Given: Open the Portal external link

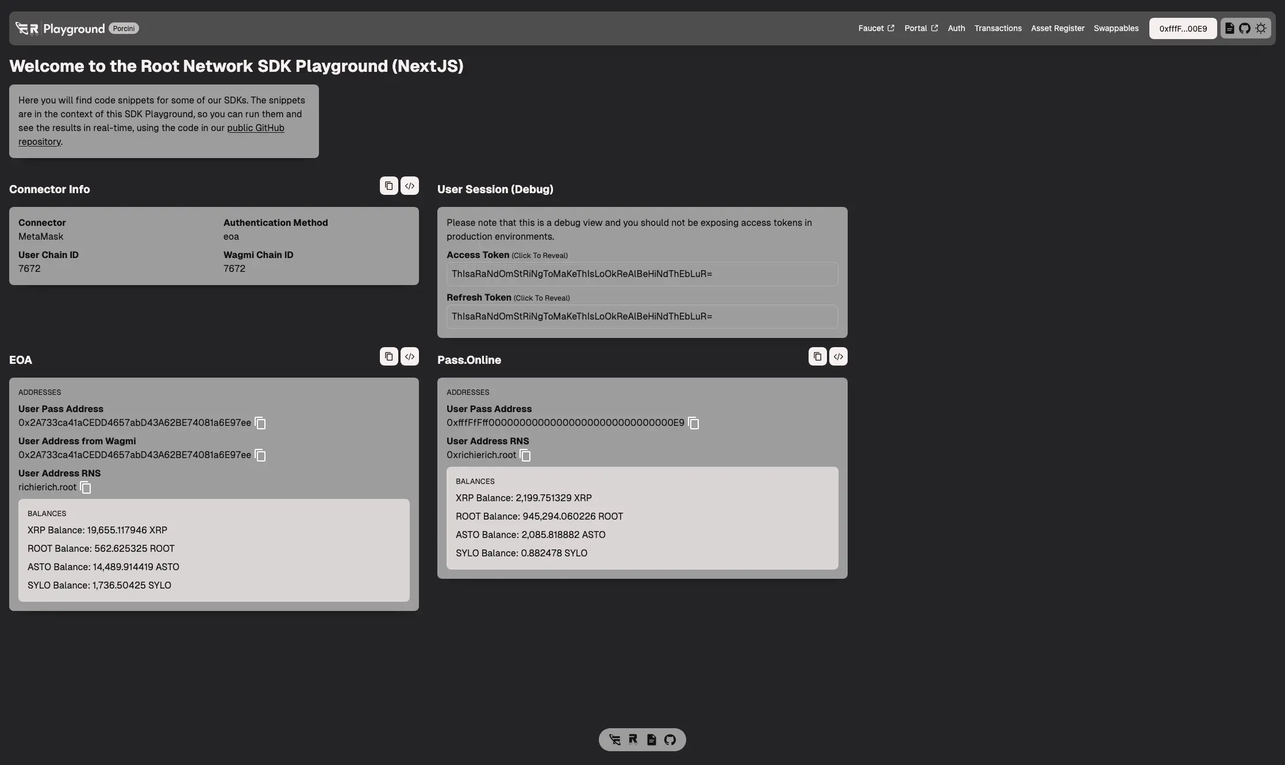Looking at the screenshot, I should 921,28.
